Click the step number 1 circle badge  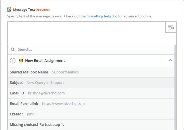13,61
